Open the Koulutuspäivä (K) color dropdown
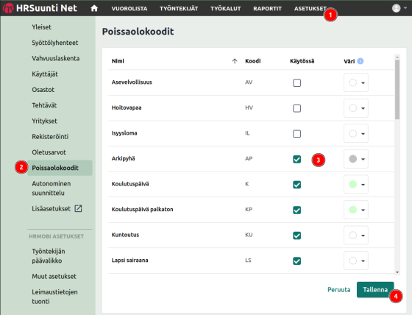Image resolution: width=412 pixels, height=315 pixels. pos(356,184)
